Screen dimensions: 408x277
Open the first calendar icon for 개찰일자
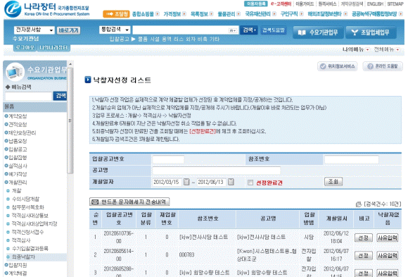coord(186,182)
